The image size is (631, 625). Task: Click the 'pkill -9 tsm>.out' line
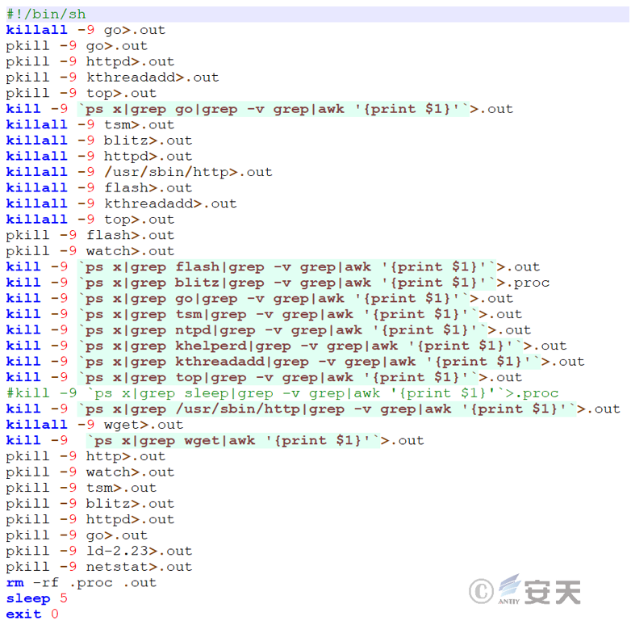click(x=81, y=488)
